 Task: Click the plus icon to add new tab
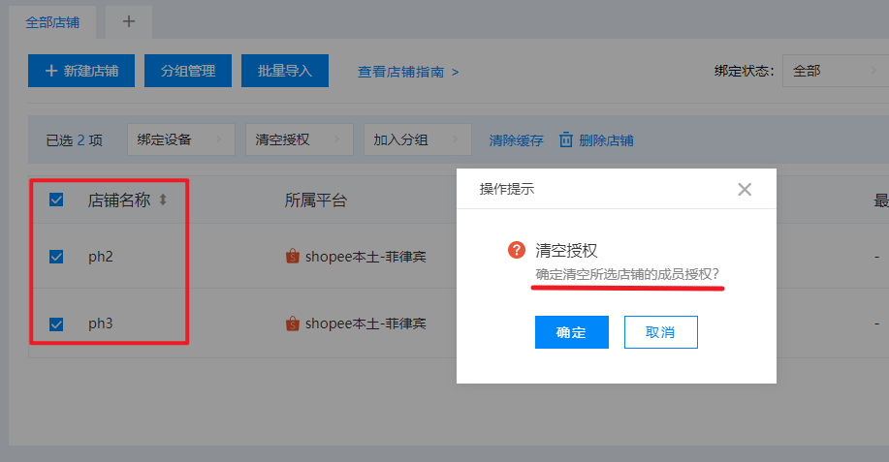[x=129, y=20]
